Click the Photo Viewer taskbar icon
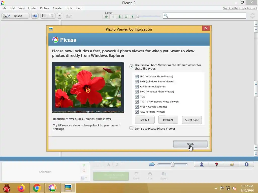Image resolution: width=258 pixels, height=193 pixels. (68, 188)
